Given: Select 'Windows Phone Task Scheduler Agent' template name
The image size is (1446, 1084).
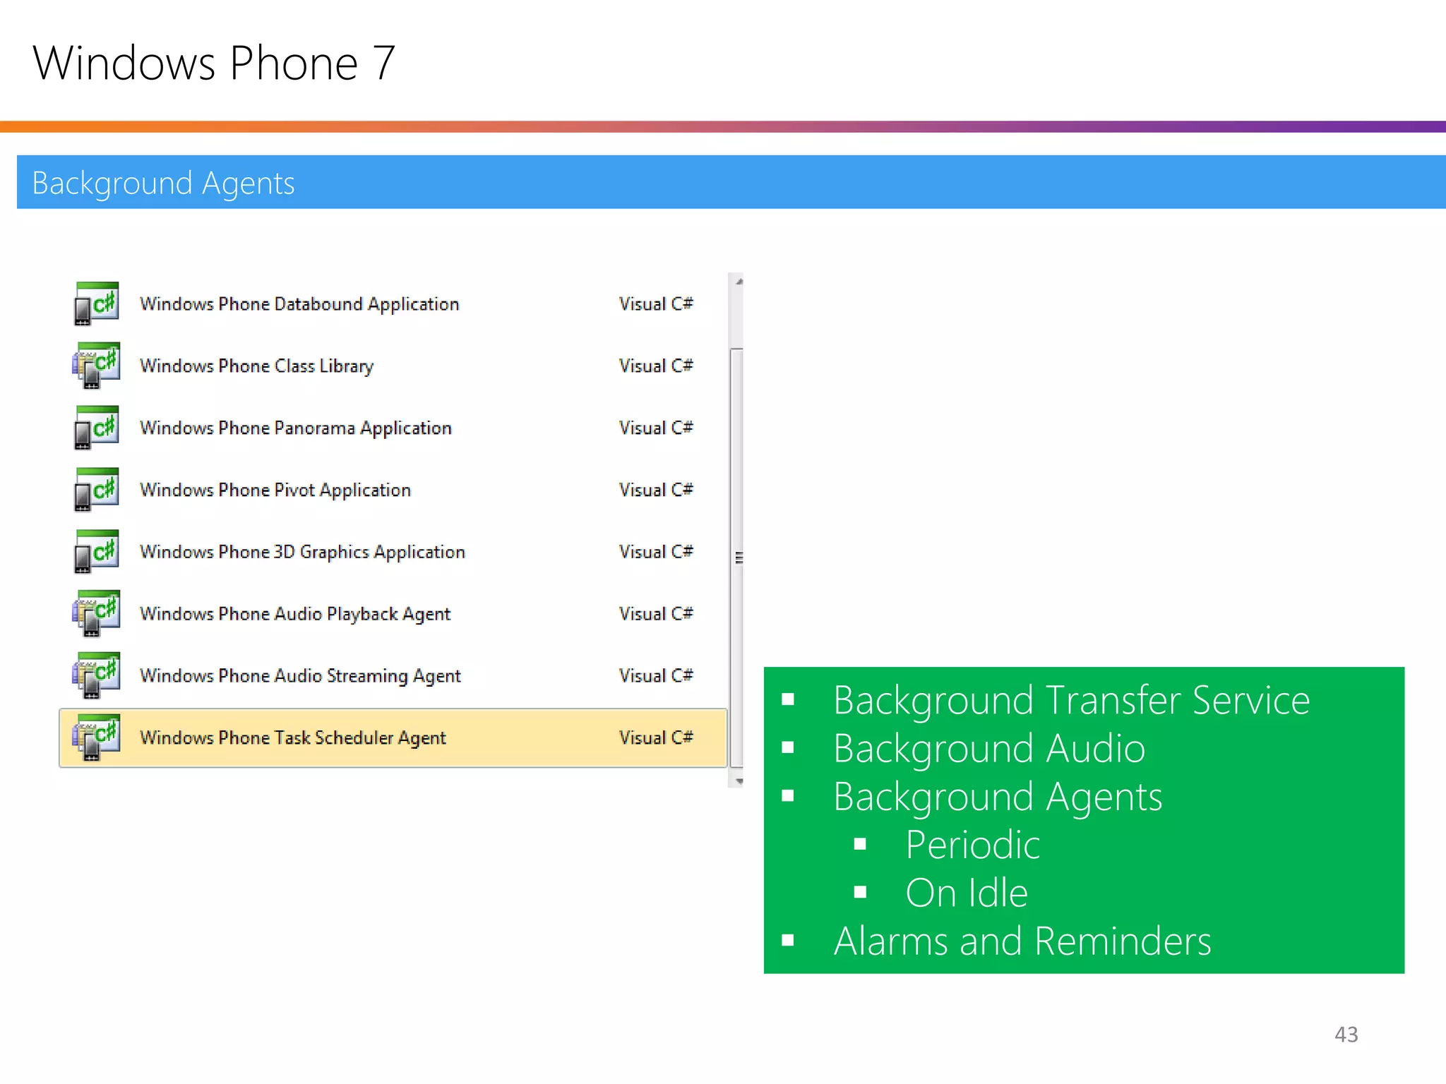Looking at the screenshot, I should click(x=293, y=737).
